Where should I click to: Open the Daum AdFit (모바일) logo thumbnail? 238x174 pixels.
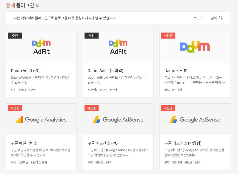[x=118, y=47]
